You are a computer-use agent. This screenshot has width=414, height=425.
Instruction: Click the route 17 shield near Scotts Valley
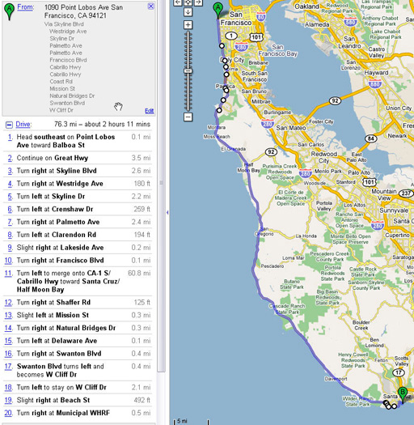399,372
